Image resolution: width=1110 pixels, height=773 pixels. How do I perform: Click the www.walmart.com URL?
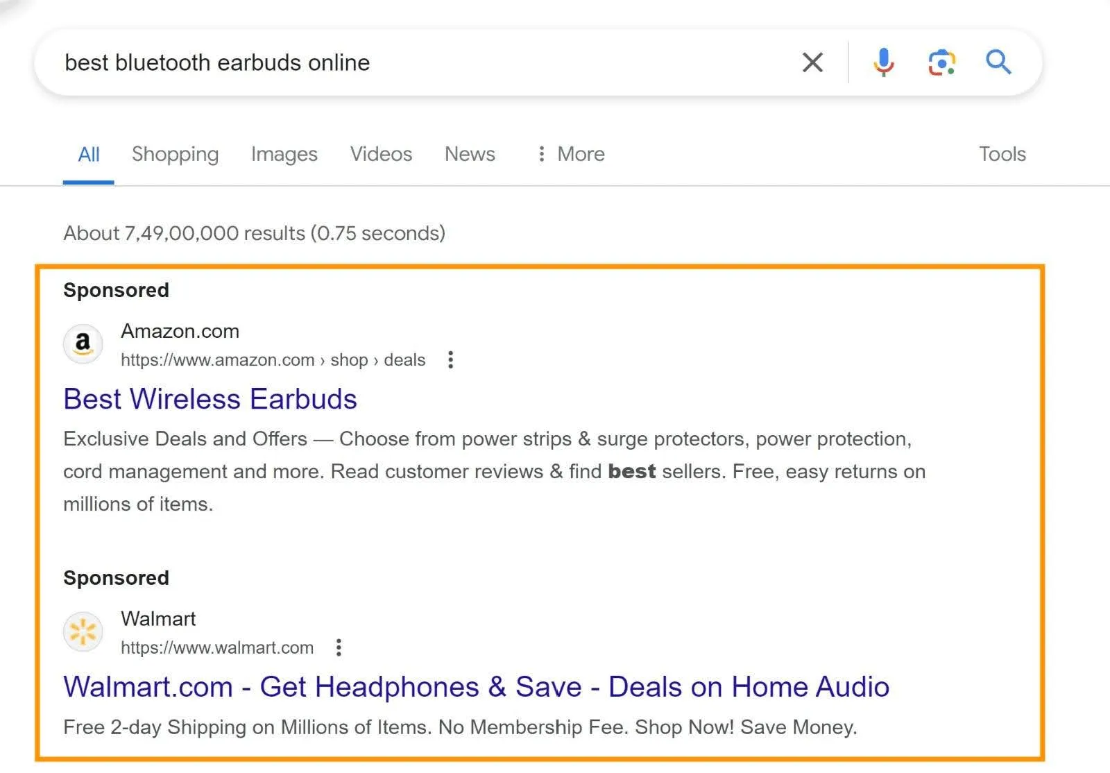tap(217, 647)
